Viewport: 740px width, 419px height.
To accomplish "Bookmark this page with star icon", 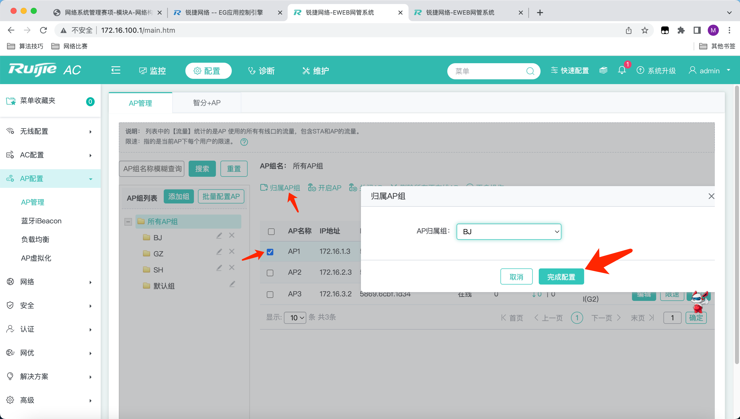I will 645,30.
